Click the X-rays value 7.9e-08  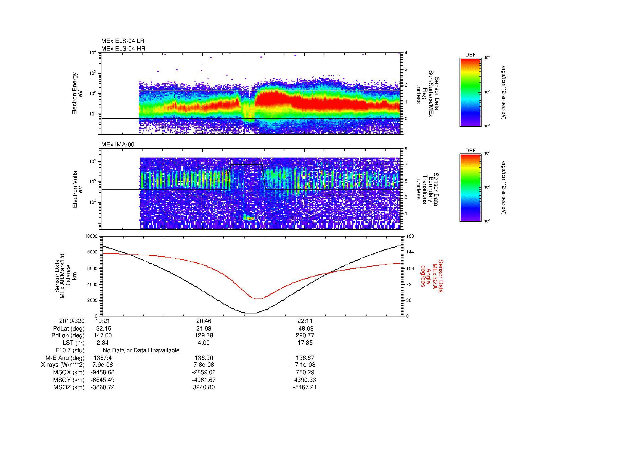click(103, 365)
